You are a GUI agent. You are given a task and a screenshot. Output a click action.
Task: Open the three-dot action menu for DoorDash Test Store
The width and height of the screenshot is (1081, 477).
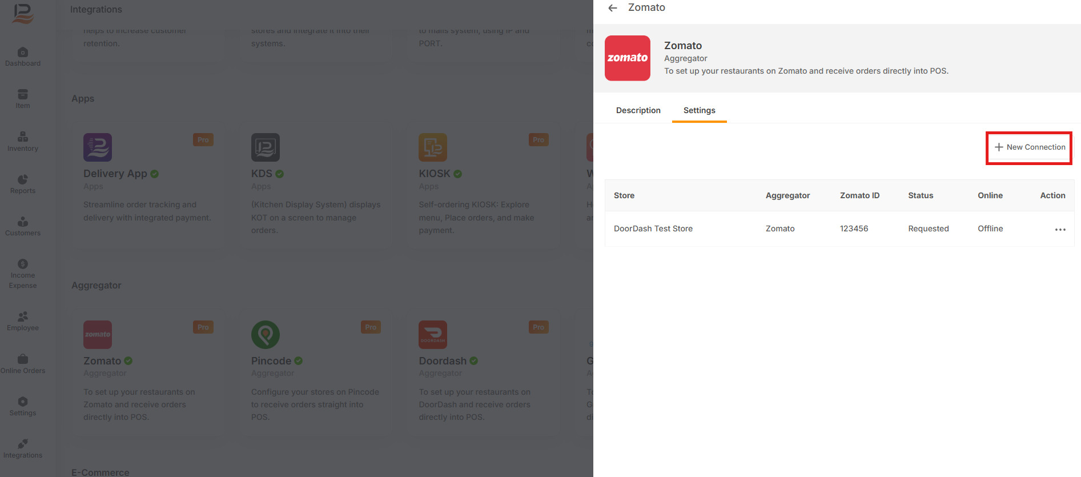pos(1060,229)
